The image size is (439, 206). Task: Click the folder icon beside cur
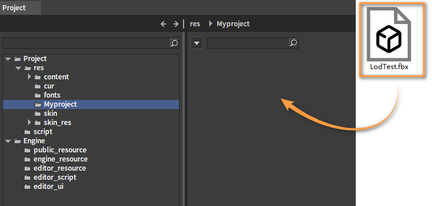(x=38, y=86)
